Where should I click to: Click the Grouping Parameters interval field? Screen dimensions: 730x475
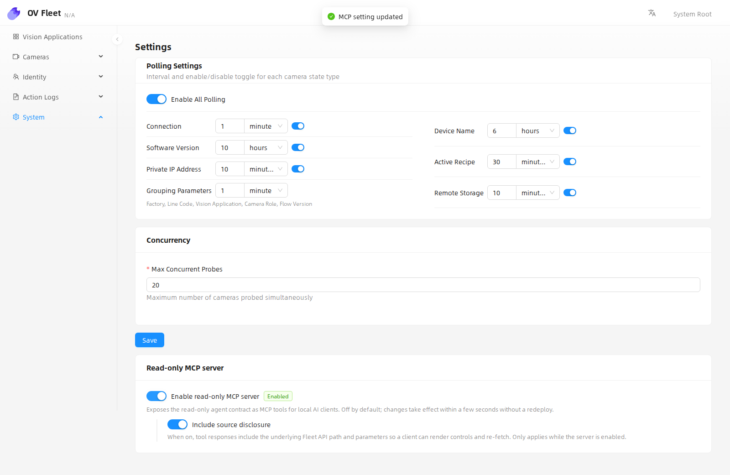pyautogui.click(x=230, y=190)
